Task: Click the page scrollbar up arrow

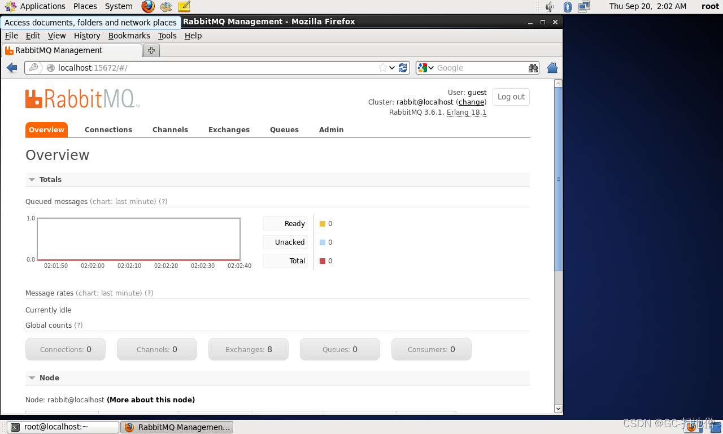Action: click(558, 84)
